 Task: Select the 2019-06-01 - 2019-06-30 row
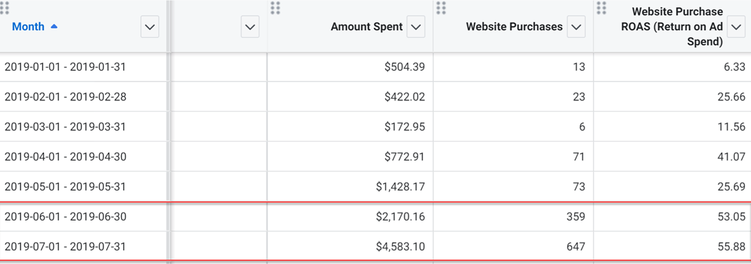tap(375, 217)
